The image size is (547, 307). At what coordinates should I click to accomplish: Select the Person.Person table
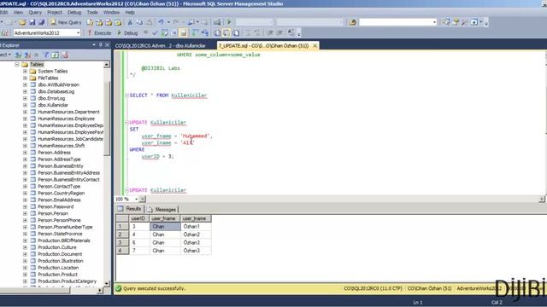pyautogui.click(x=53, y=213)
